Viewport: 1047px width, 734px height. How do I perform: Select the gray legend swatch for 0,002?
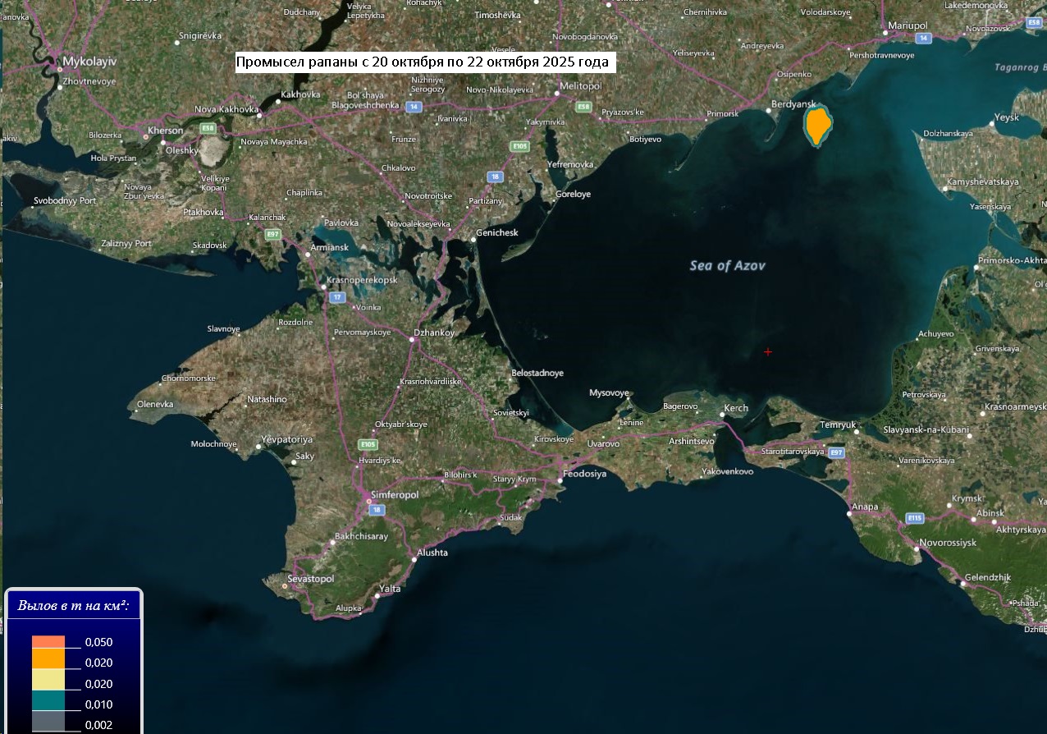coord(48,723)
